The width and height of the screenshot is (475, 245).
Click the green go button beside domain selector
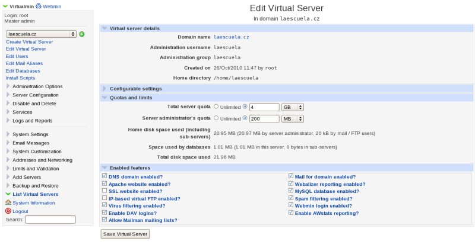tap(82, 34)
